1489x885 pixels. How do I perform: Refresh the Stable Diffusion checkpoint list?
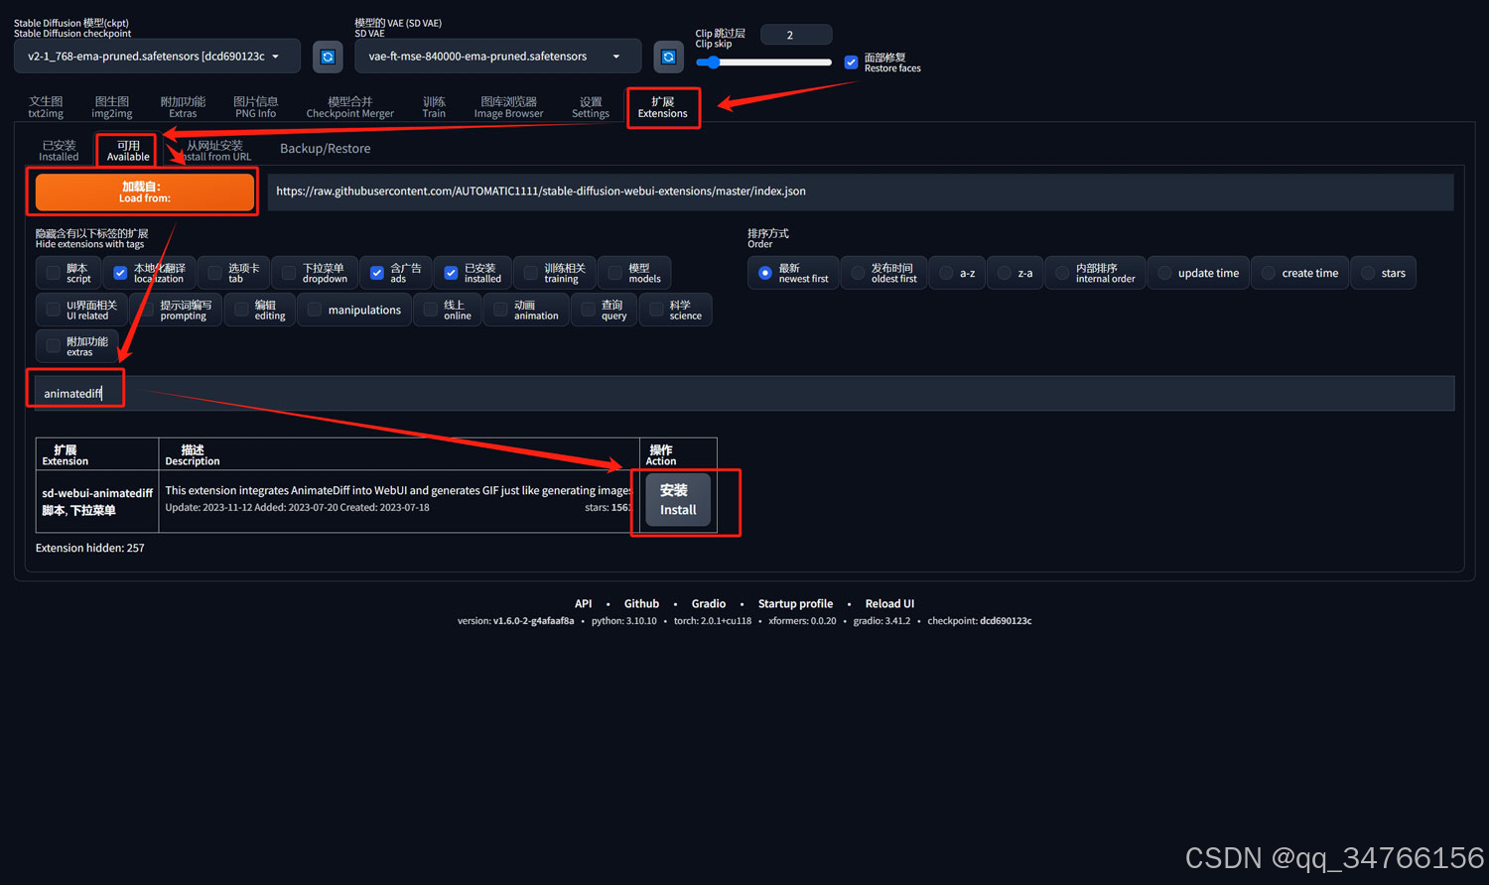tap(328, 57)
